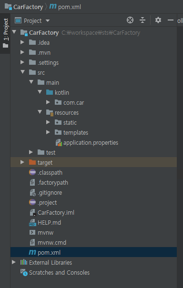Hide the Project panel with minus icon

[171, 20]
